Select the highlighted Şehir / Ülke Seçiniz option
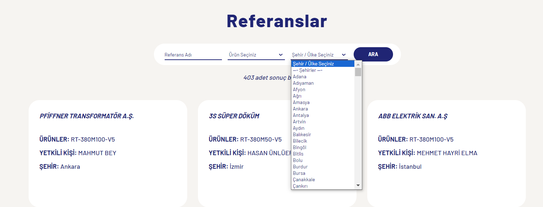 [323, 64]
